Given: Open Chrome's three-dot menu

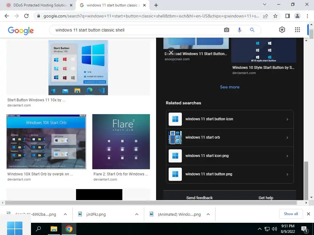Looking at the screenshot, I should (x=307, y=16).
